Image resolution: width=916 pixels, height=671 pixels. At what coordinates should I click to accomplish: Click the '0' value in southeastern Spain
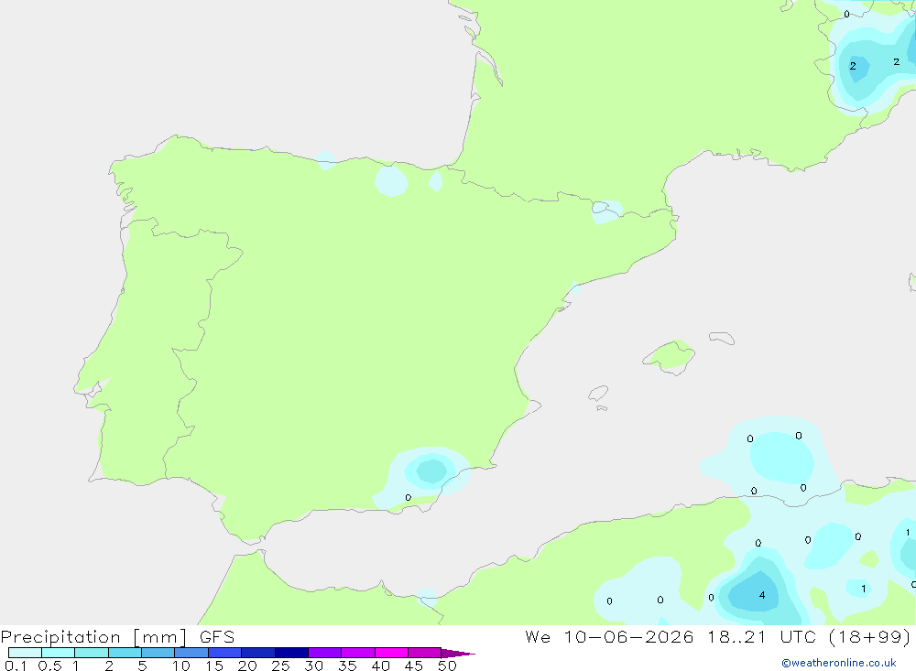pyautogui.click(x=408, y=498)
